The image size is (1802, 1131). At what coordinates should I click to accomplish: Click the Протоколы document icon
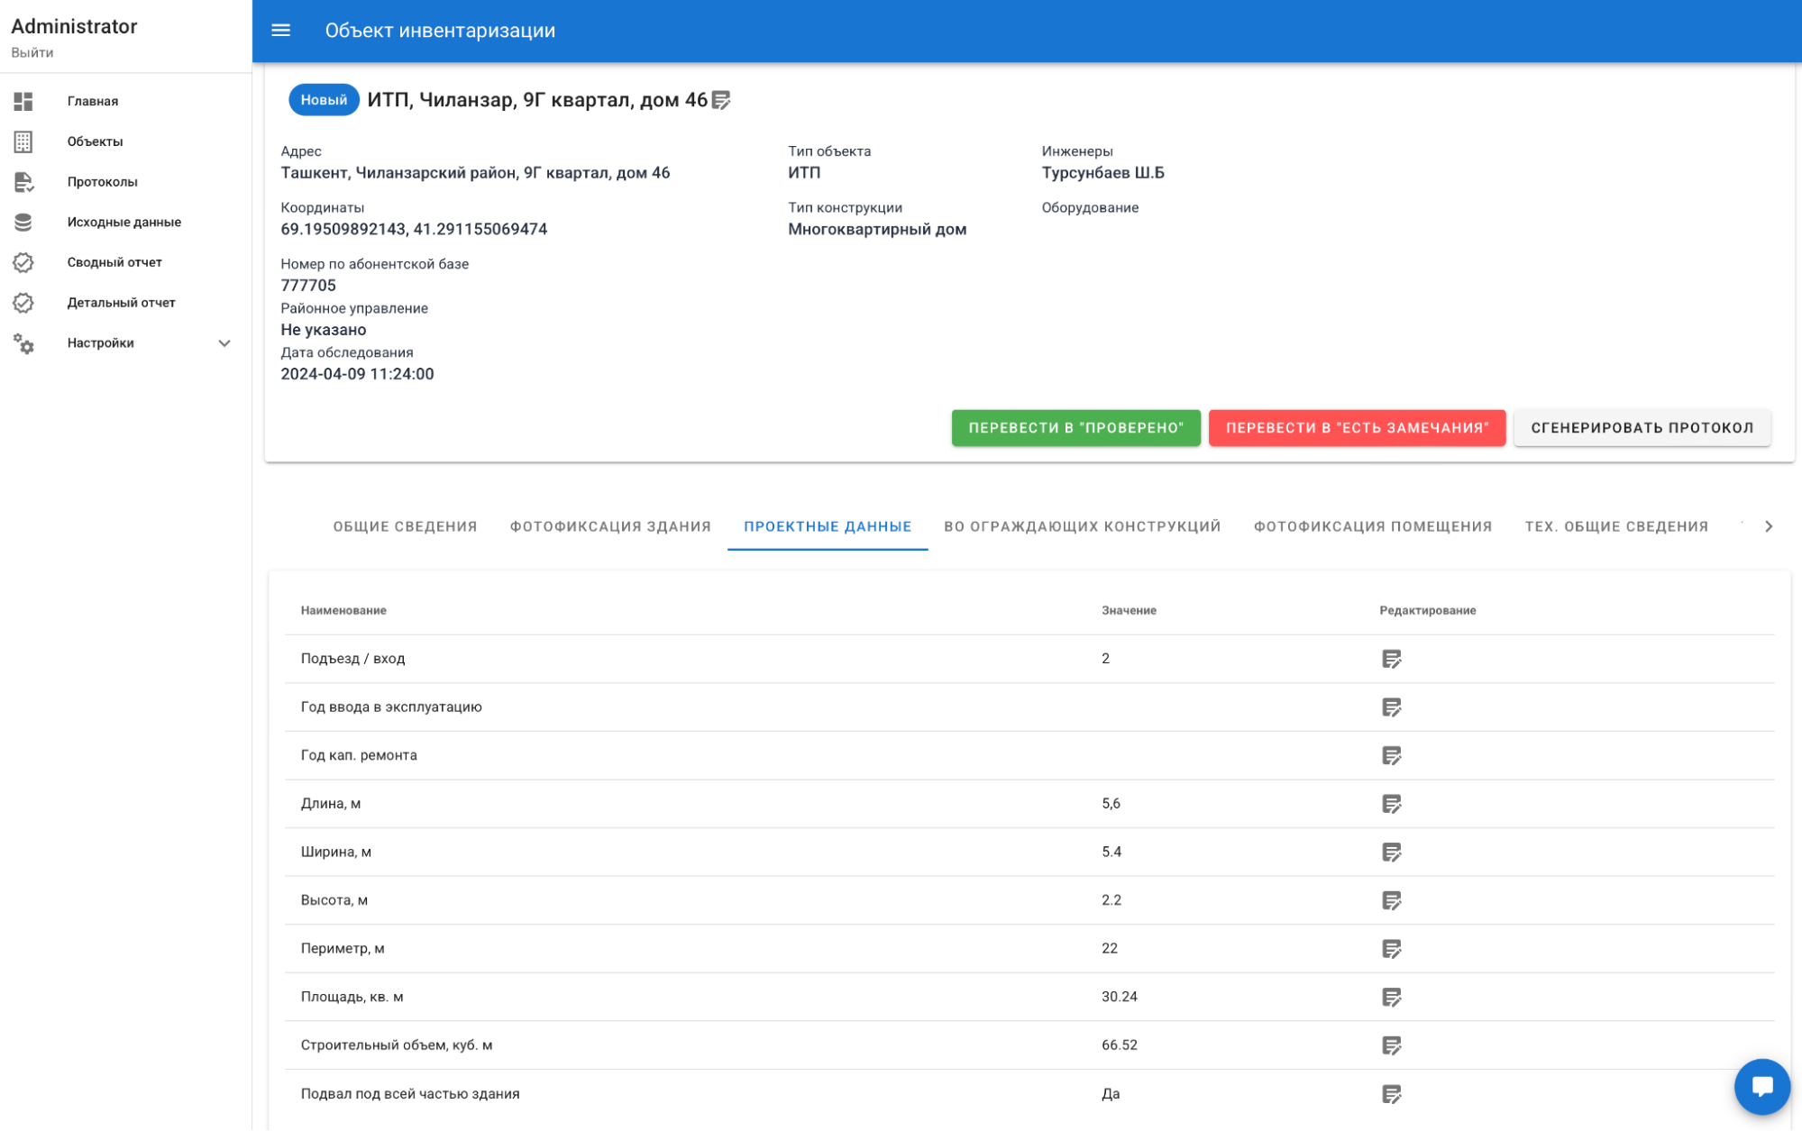[23, 182]
